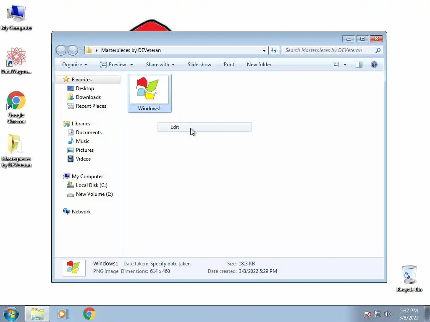Viewport: 430px width, 322px height.
Task: Open Preview program dropdown arrow
Action: 131,65
